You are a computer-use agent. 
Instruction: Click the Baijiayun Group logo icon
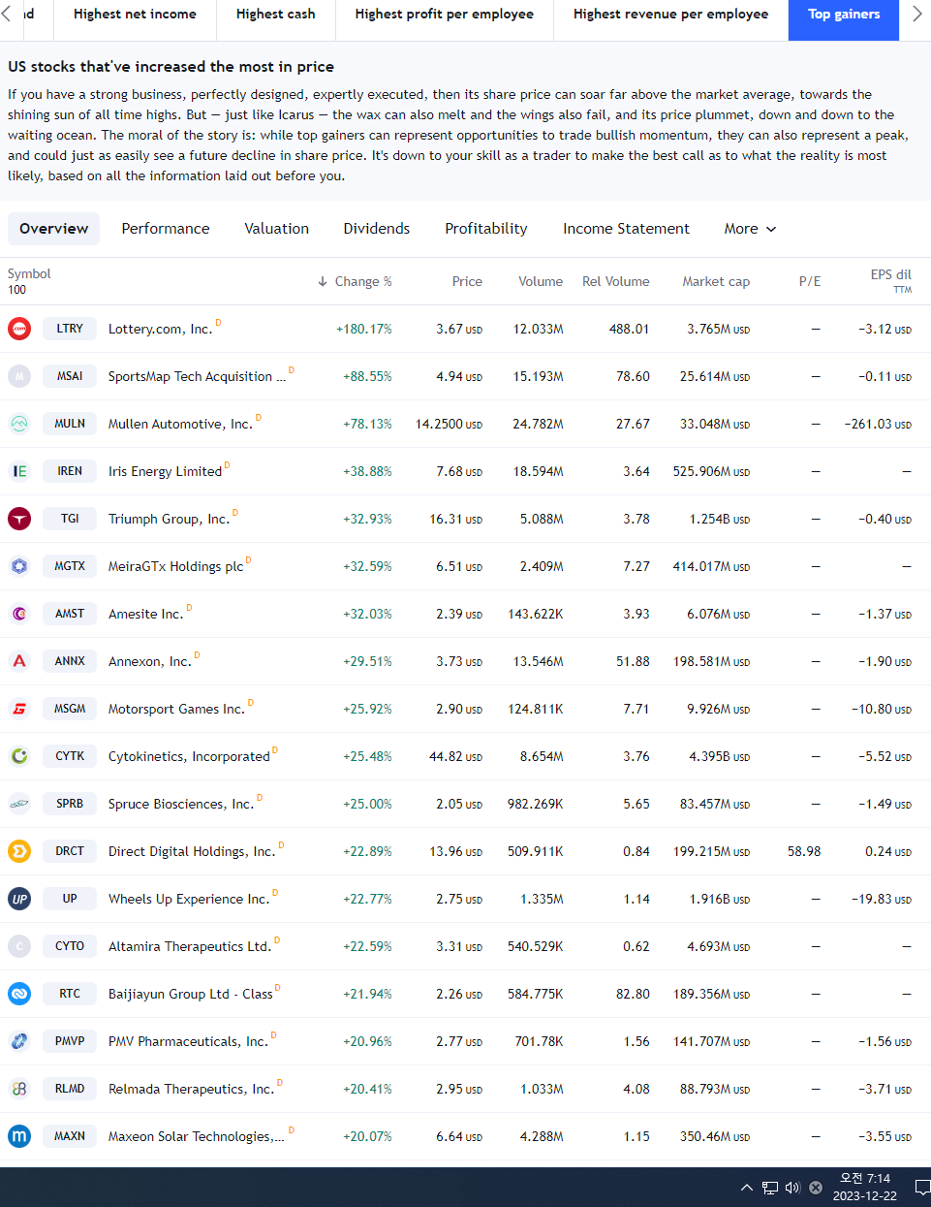pos(19,994)
